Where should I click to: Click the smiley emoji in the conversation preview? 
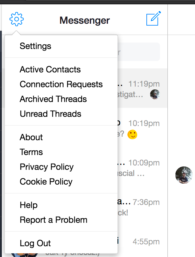(x=132, y=134)
